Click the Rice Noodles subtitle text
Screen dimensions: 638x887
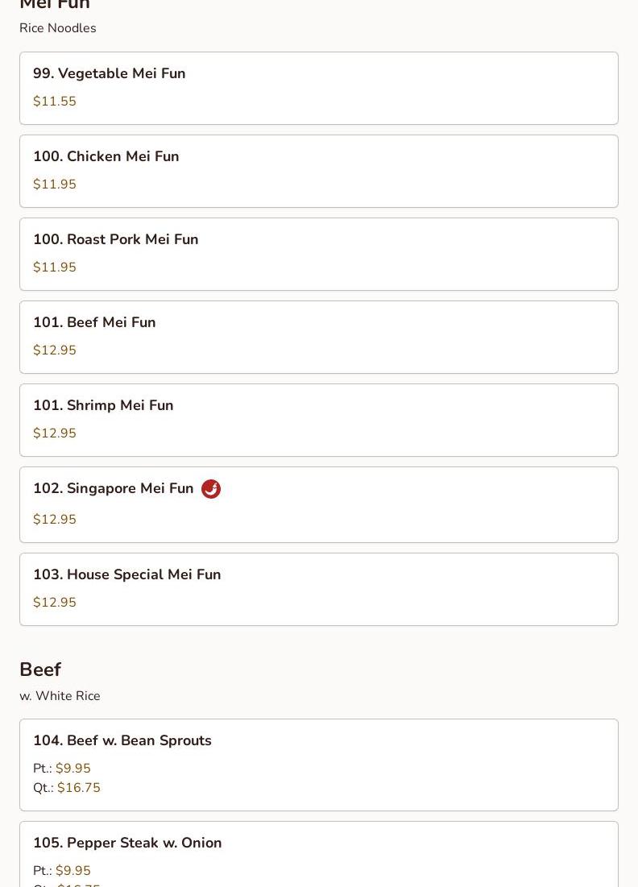[58, 28]
